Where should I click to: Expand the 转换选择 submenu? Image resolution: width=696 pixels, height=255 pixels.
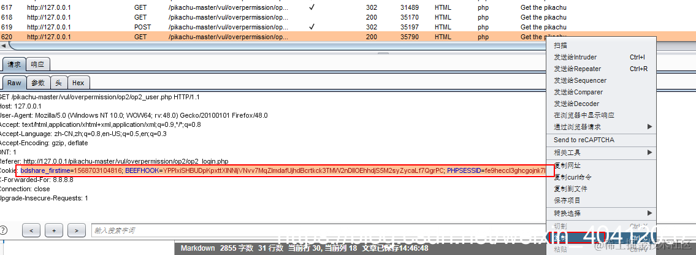pos(600,213)
